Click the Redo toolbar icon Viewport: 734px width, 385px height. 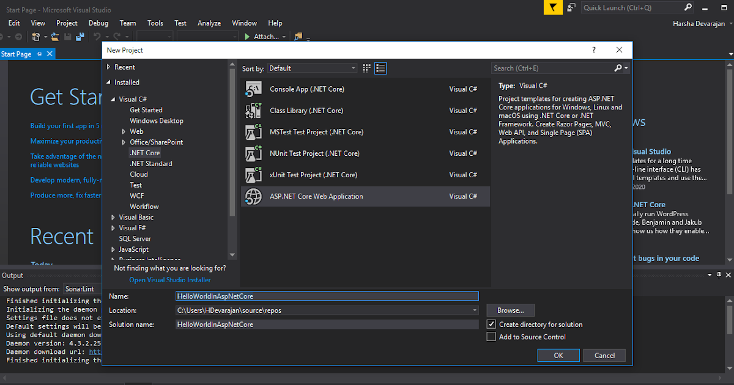tap(116, 37)
